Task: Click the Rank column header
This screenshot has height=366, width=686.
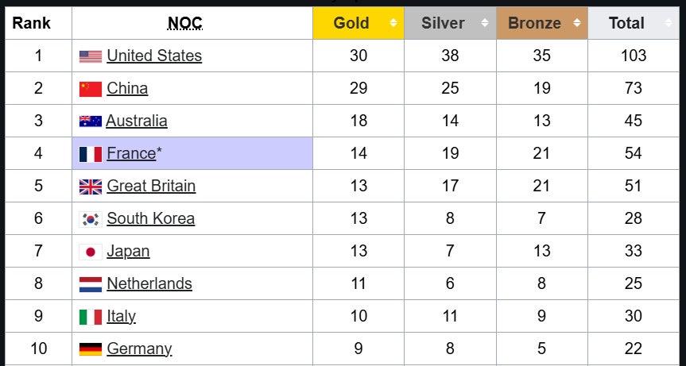Action: point(32,23)
